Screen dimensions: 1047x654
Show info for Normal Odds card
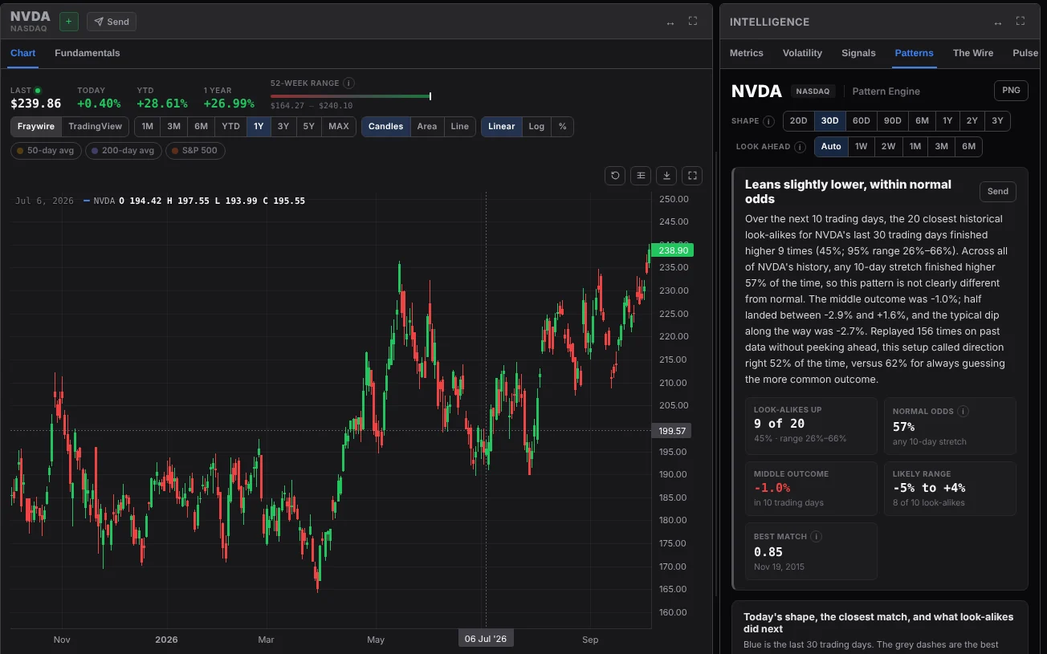click(963, 411)
